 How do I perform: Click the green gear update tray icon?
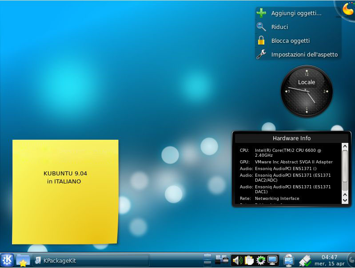coord(261,260)
